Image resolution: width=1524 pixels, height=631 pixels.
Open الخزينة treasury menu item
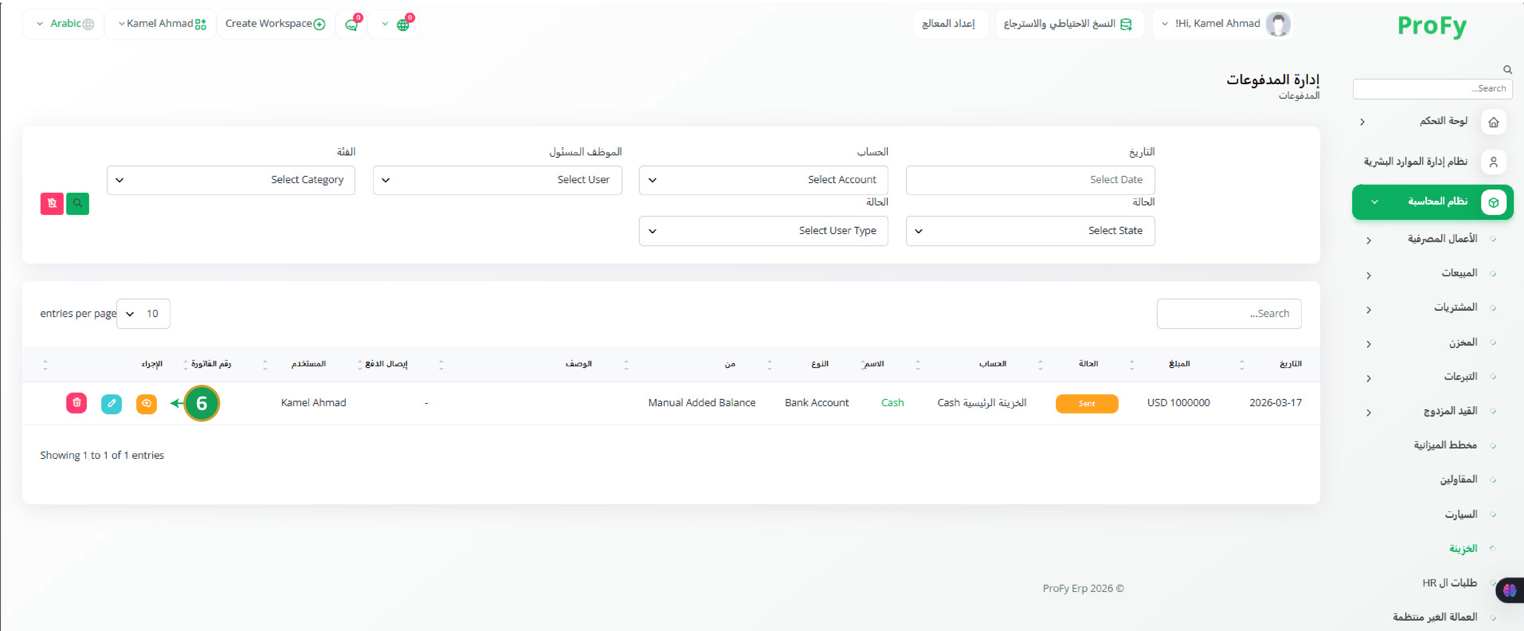pyautogui.click(x=1463, y=549)
